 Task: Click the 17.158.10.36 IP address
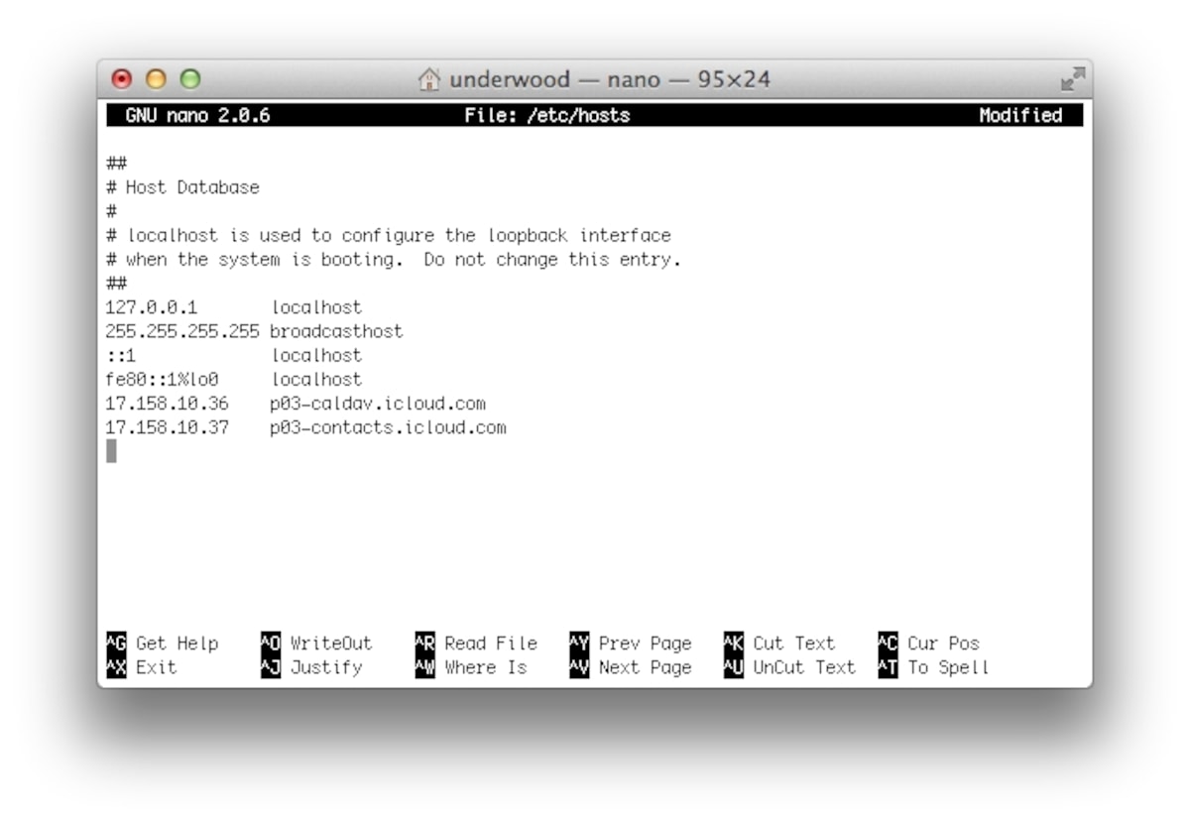coord(167,404)
